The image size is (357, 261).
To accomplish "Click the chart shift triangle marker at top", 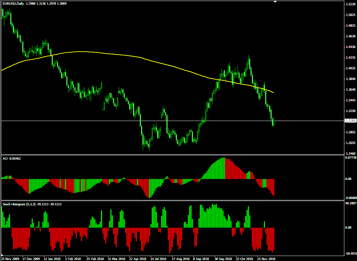I will (x=275, y=2).
